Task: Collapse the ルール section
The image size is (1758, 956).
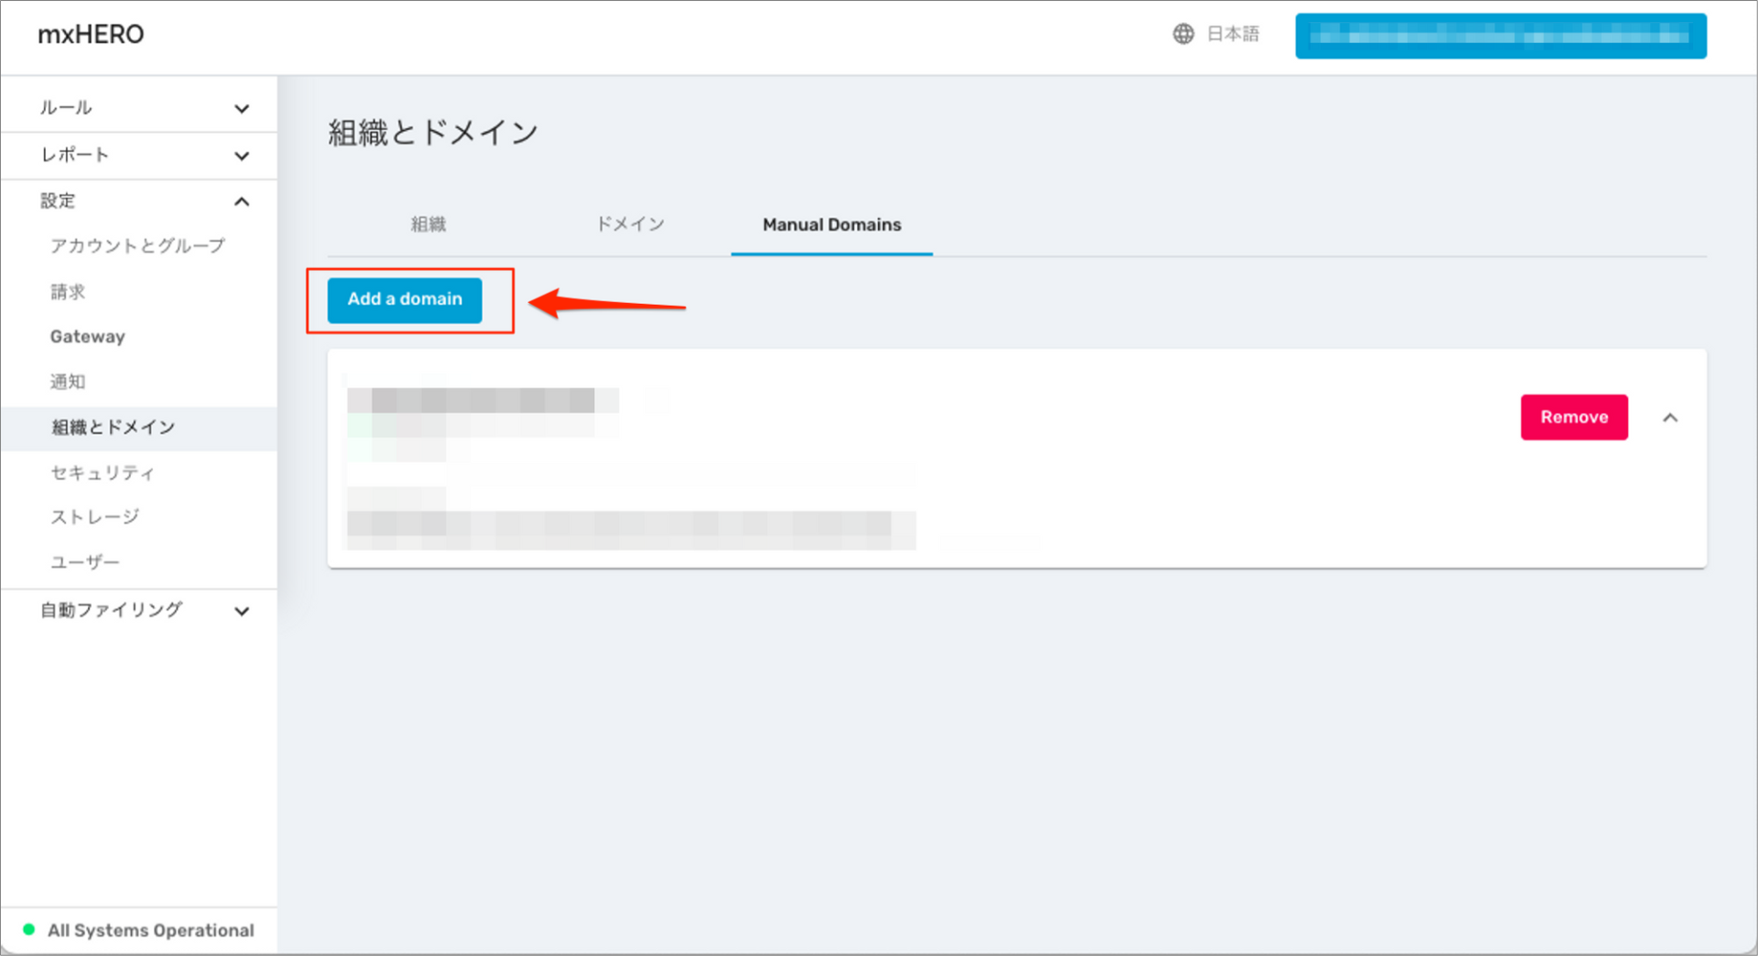Action: coord(139,106)
